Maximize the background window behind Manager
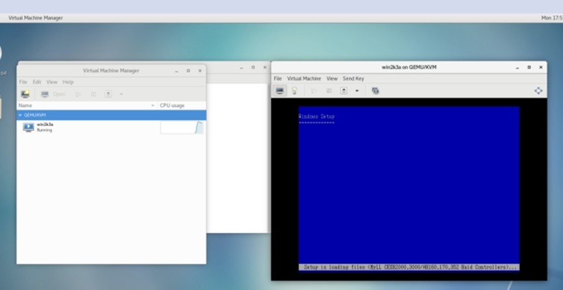563x290 pixels. (253, 67)
